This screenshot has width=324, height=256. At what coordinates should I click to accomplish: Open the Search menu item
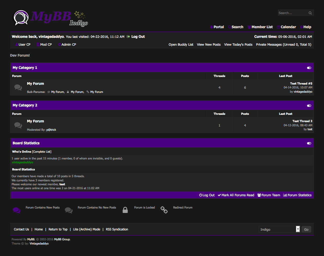tap(237, 27)
